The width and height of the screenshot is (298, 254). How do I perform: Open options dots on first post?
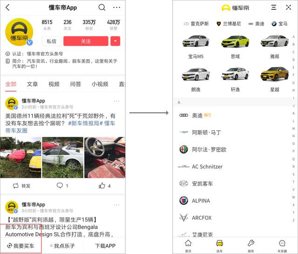tap(117, 101)
